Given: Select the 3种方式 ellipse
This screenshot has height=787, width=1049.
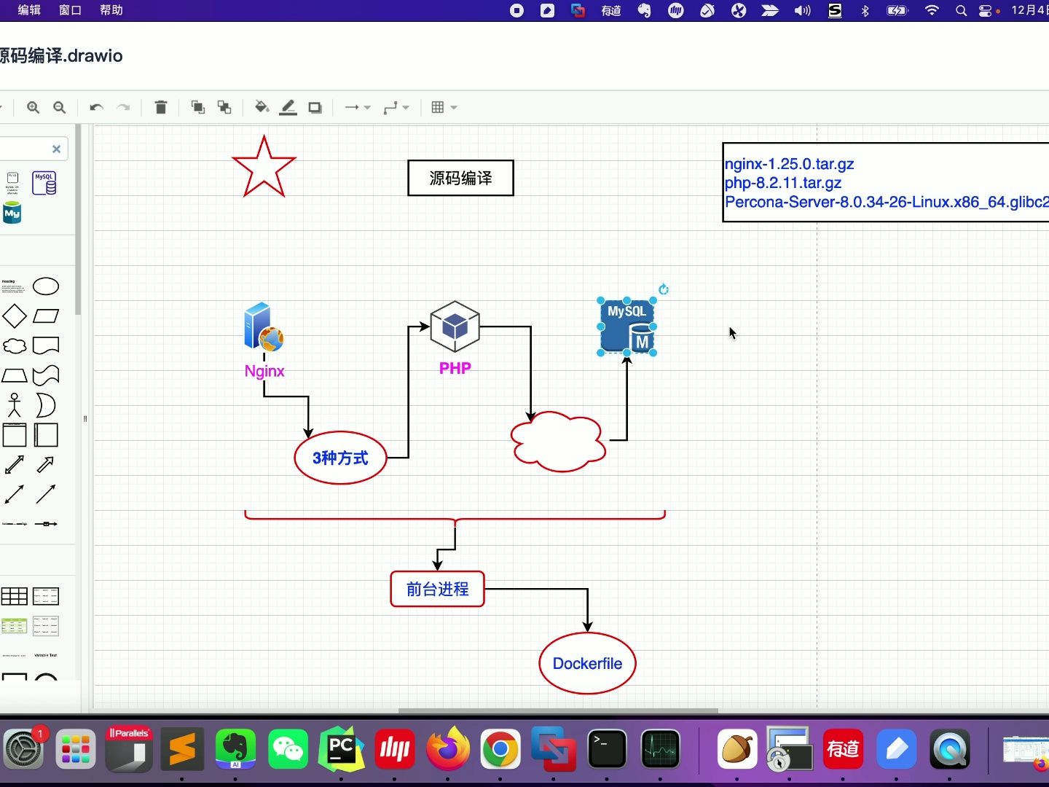Looking at the screenshot, I should point(340,458).
